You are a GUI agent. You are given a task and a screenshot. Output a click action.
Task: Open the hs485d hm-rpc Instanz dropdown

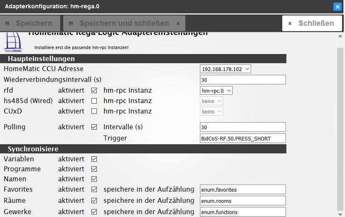(211, 101)
